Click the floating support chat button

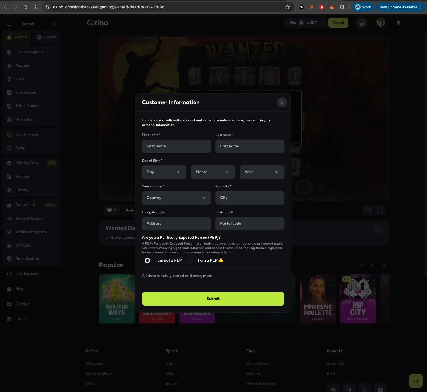(416, 381)
